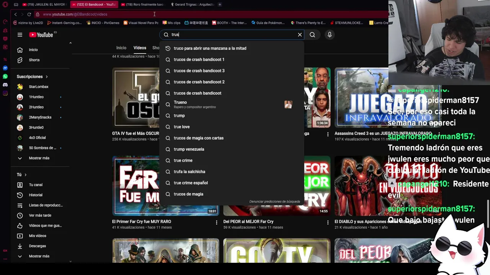Select the channel's Vídeos tab
This screenshot has height=275, width=490.
140,48
